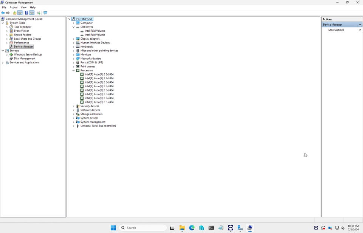This screenshot has height=233, width=363.
Task: Collapse the System Tools tree node
Action: coord(3,23)
